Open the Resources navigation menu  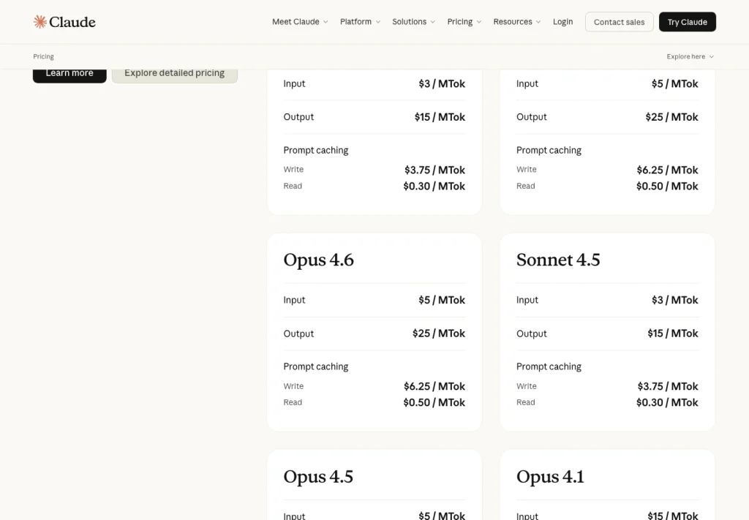[517, 22]
